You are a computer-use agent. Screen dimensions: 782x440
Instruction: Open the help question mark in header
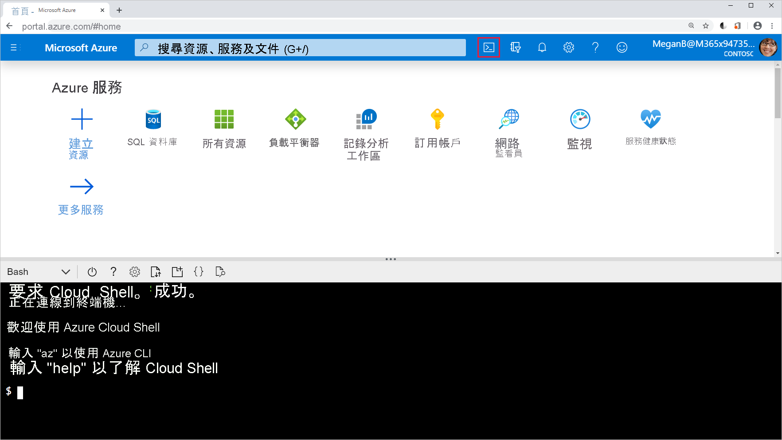(x=595, y=47)
